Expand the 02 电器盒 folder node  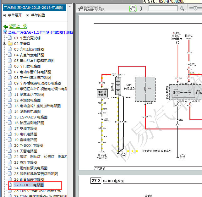(x=4, y=43)
